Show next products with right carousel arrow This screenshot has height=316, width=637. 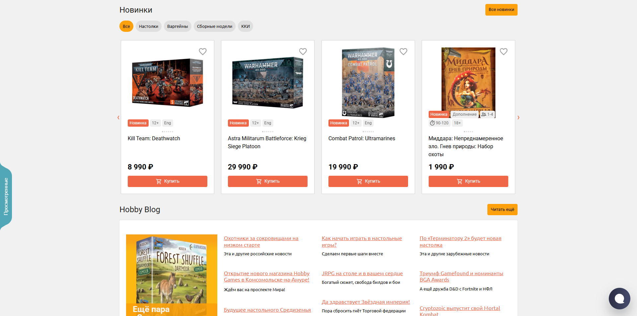[518, 117]
